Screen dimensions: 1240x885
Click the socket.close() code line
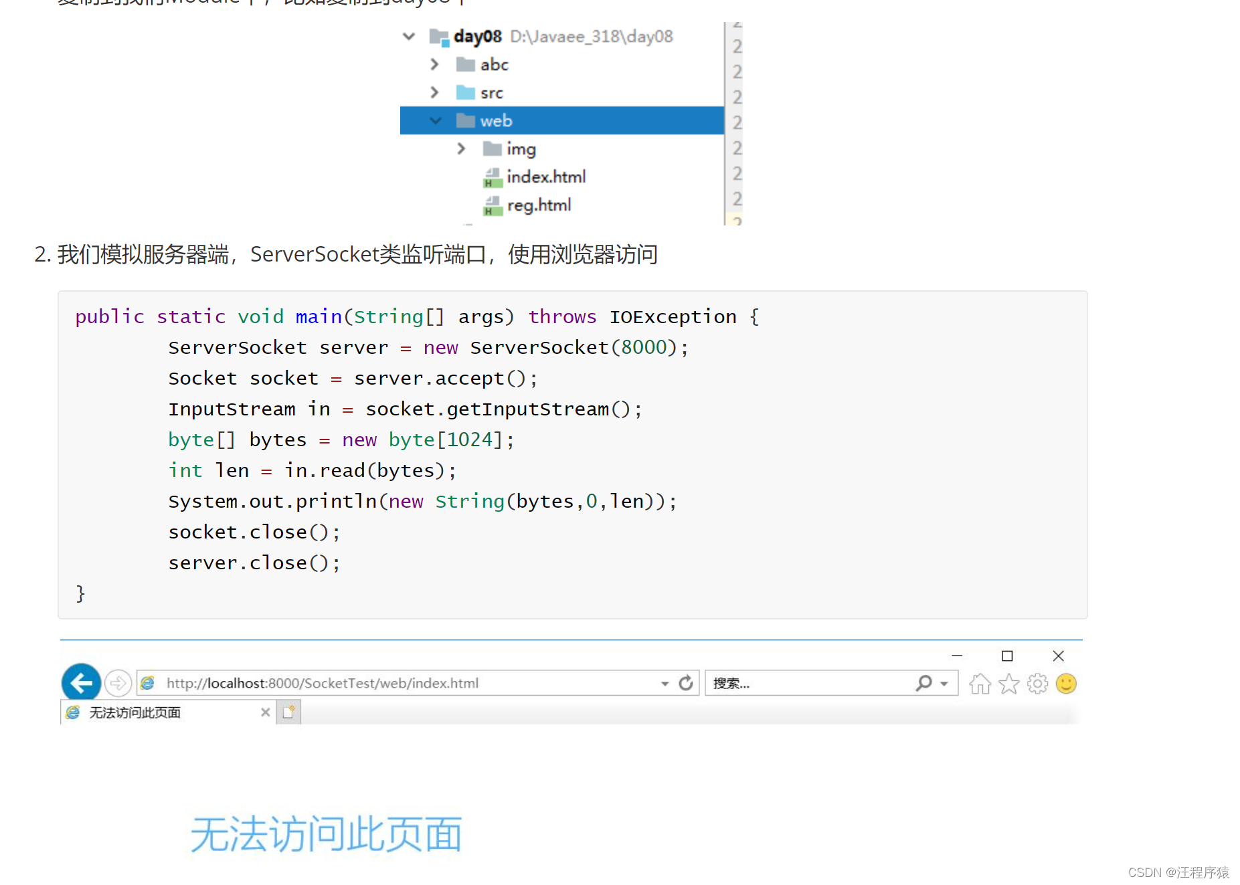tap(254, 532)
